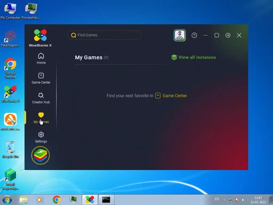Click the yellow magnifier search icon
Viewport: 273px width, 205px height.
click(x=74, y=35)
